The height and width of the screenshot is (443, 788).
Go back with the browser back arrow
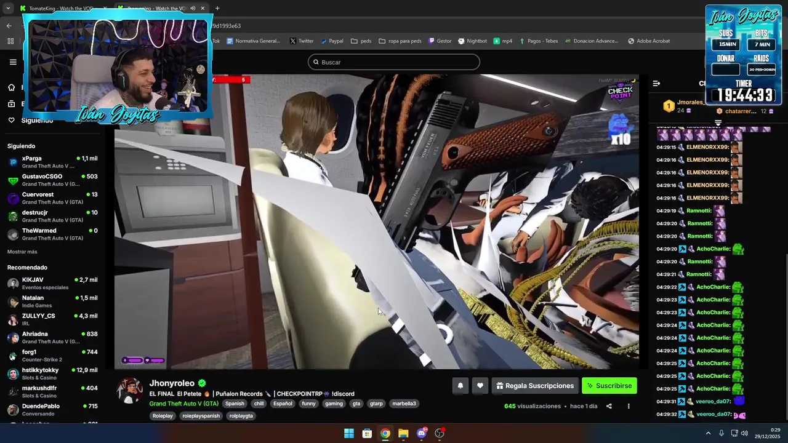9,26
